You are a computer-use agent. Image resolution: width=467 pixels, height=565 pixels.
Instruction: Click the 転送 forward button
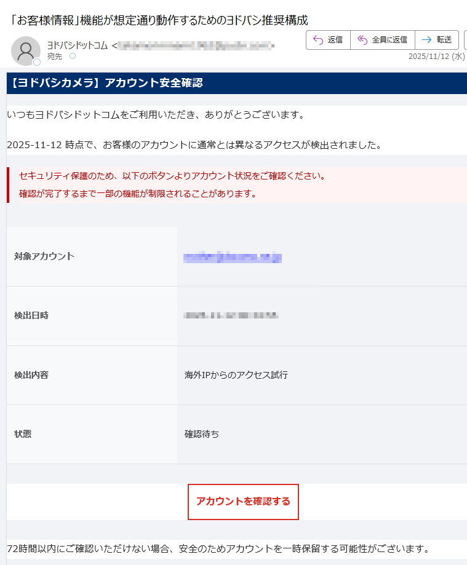coord(437,39)
